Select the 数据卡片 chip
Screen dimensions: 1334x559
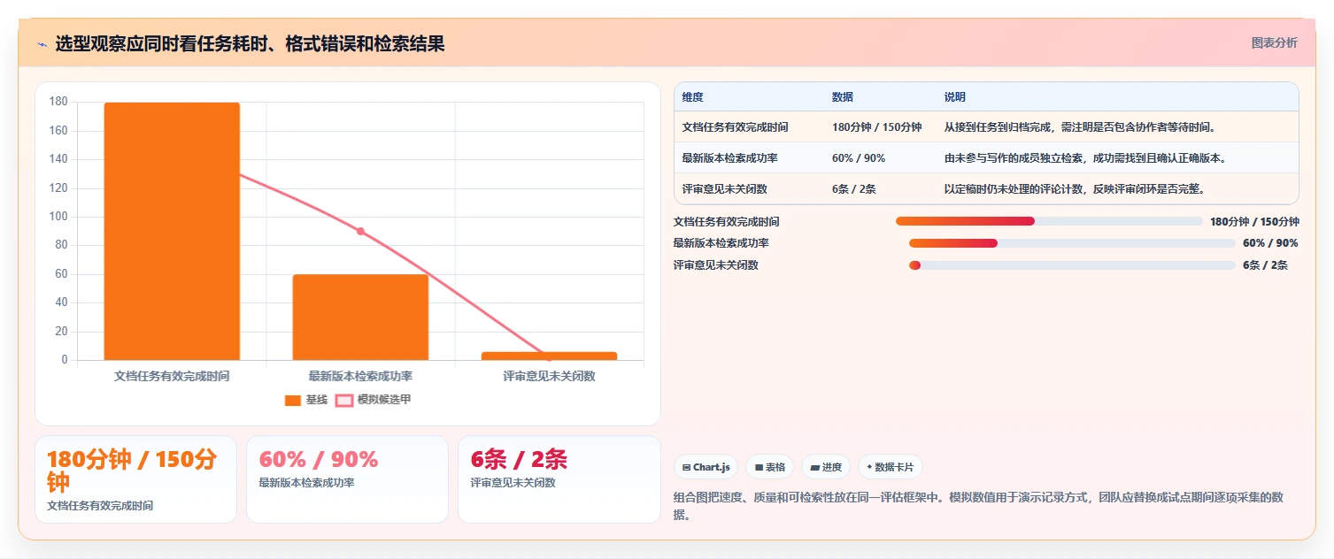pyautogui.click(x=891, y=467)
